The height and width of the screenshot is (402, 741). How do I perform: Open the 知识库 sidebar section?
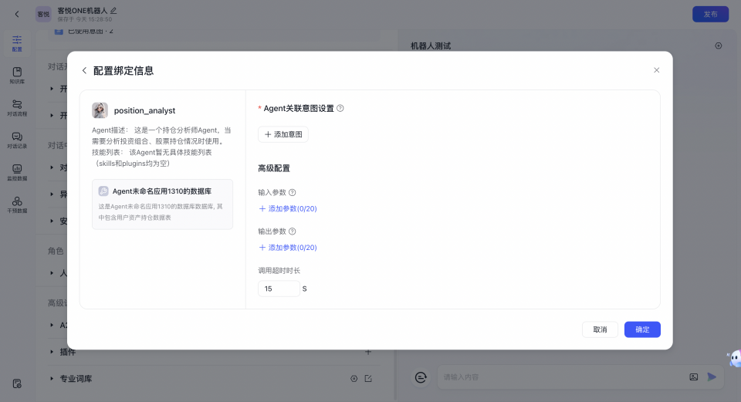(17, 75)
